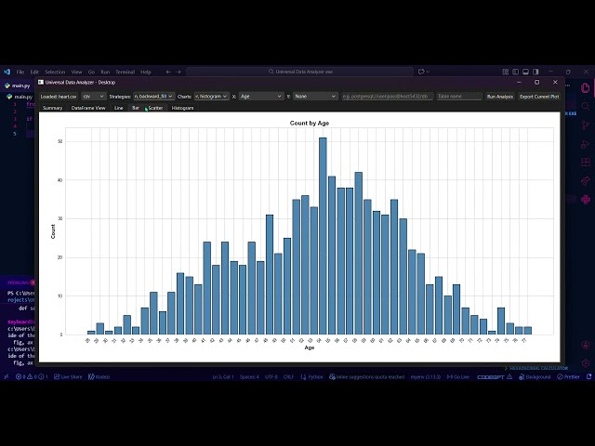Click the Prettier status bar item
The width and height of the screenshot is (595, 446).
[x=568, y=376]
